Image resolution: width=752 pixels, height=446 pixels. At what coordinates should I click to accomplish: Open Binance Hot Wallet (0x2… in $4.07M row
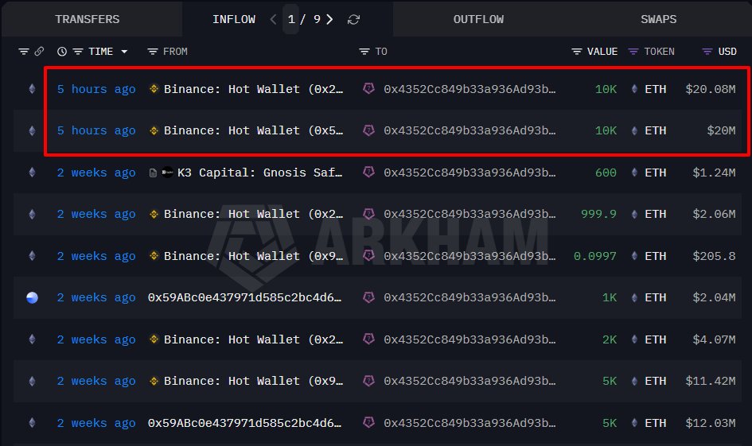tap(254, 339)
